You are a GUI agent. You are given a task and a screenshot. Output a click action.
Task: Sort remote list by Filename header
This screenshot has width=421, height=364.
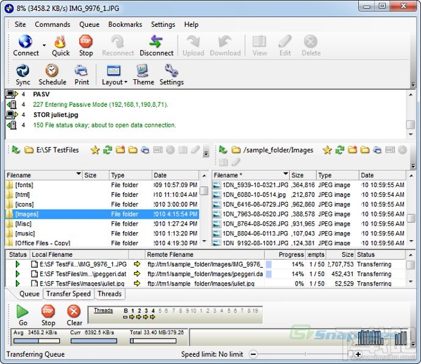click(251, 175)
